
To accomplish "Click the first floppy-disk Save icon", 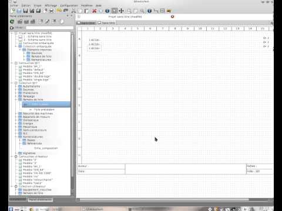I will pos(25,11).
